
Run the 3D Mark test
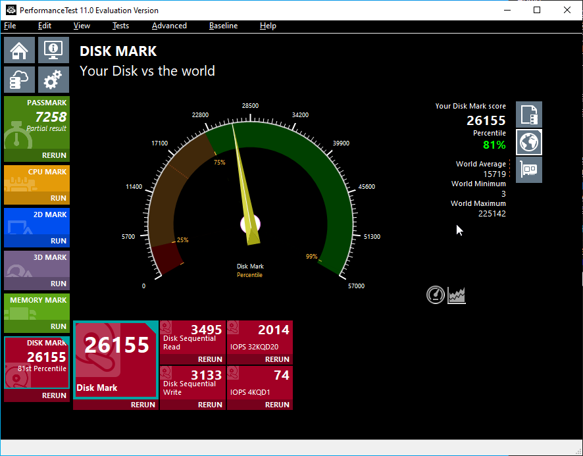tap(58, 284)
